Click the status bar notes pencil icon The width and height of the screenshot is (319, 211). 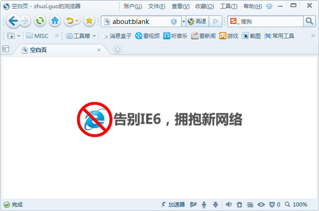click(193, 205)
